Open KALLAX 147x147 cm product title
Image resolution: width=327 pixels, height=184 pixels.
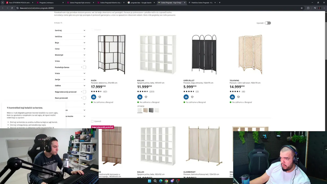[141, 80]
